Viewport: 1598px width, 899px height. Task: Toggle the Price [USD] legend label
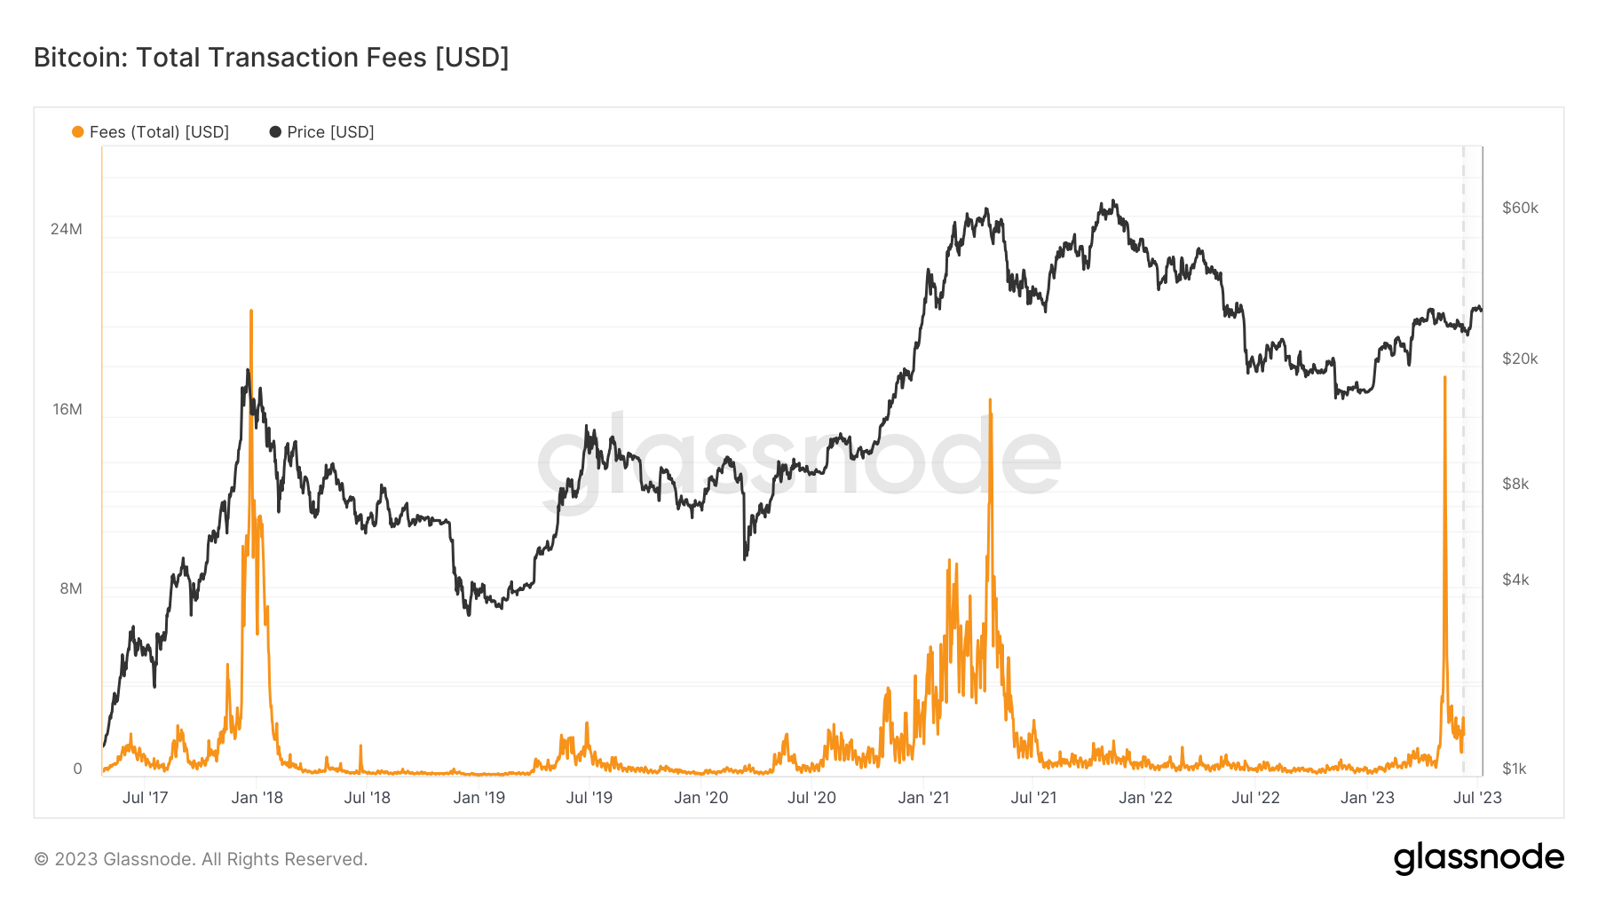click(x=330, y=132)
